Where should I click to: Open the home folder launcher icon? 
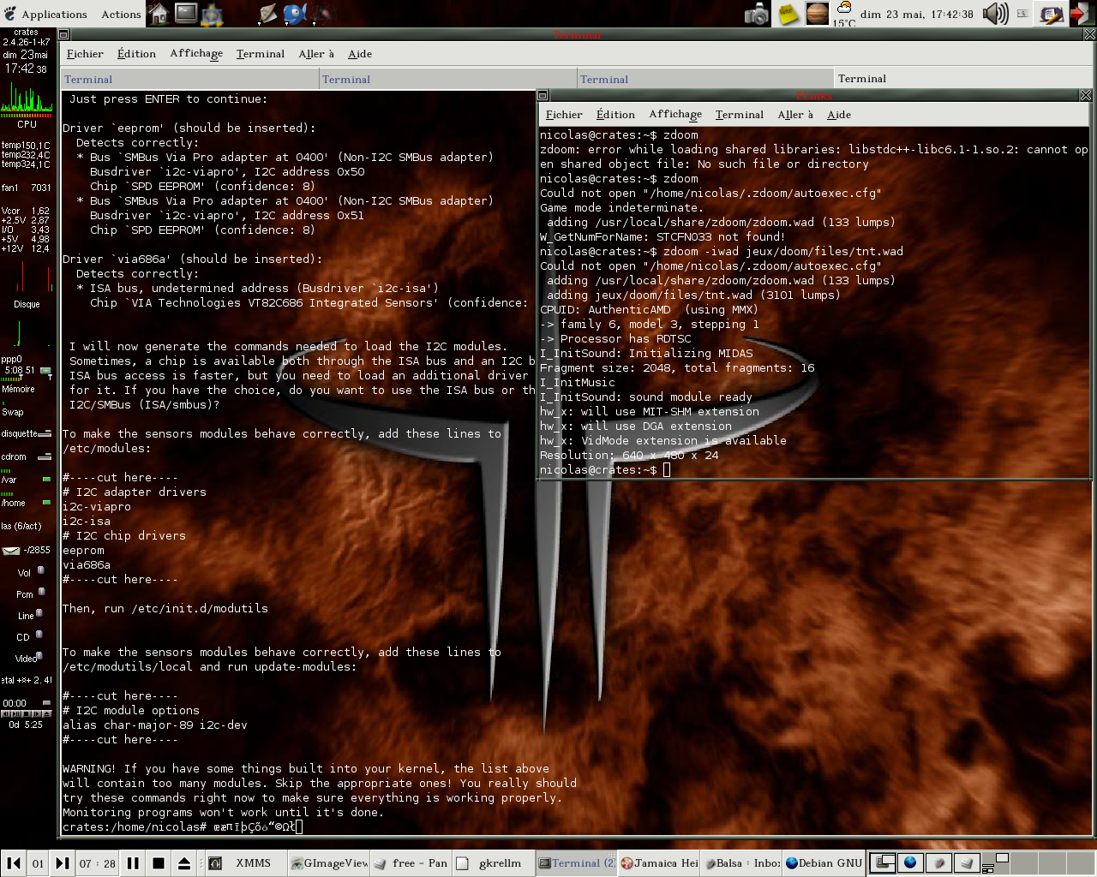click(158, 14)
